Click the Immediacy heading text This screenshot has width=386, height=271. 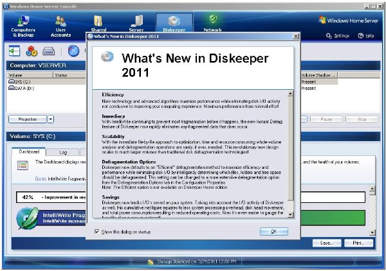[x=113, y=116]
